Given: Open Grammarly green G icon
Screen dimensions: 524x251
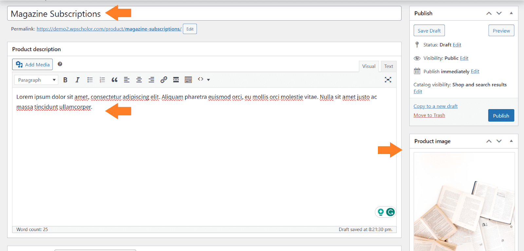Looking at the screenshot, I should coord(390,212).
